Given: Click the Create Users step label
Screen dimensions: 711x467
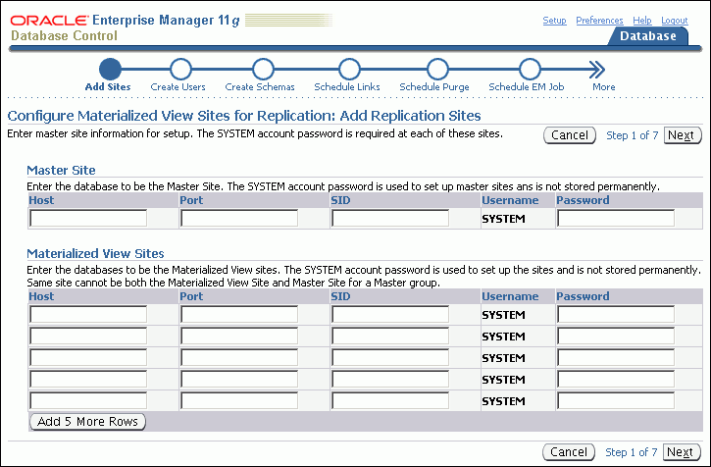Looking at the screenshot, I should [x=178, y=86].
